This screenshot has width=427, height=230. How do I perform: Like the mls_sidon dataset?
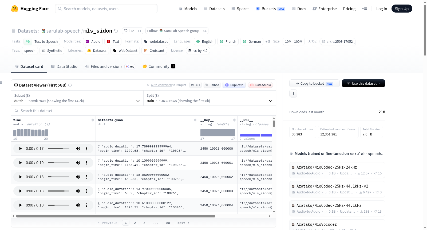129,31
